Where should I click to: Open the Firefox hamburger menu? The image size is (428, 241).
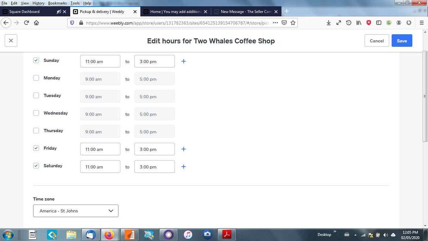pyautogui.click(x=422, y=23)
